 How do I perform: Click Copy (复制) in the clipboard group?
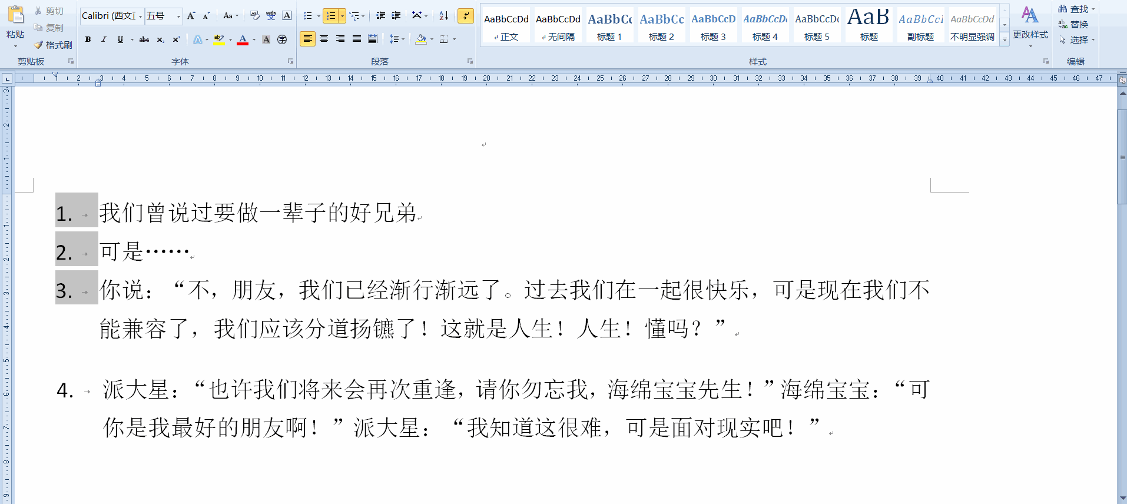[48, 28]
